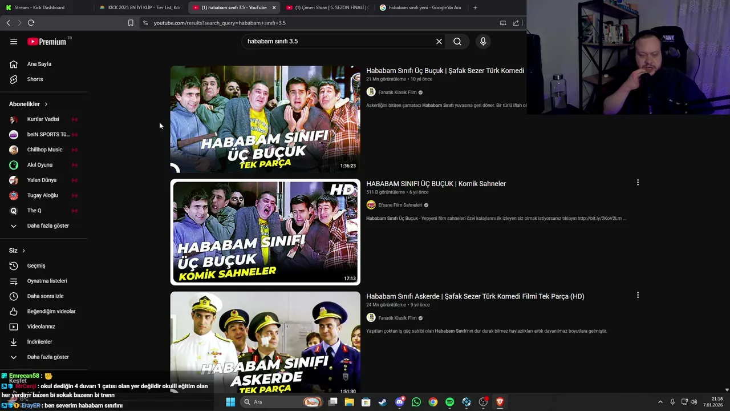Click the browser address bar URL
This screenshot has width=730, height=411.
click(x=220, y=23)
